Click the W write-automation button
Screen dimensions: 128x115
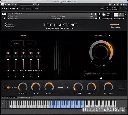click(x=9, y=4)
